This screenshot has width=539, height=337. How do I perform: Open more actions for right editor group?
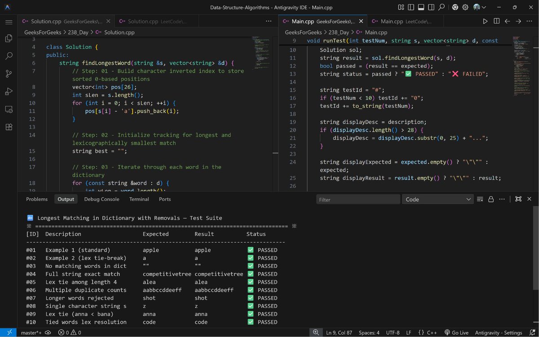[x=530, y=21]
